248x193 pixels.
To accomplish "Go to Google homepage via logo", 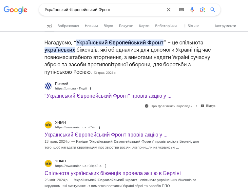I will pos(15,10).
